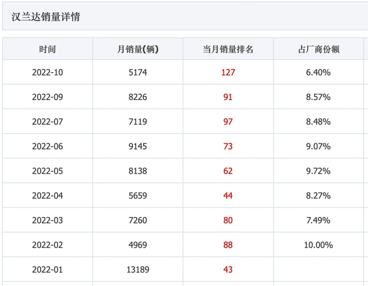Screen dimensions: 368x286
Task: Click the 占厂商份额 column header
Action: [318, 49]
